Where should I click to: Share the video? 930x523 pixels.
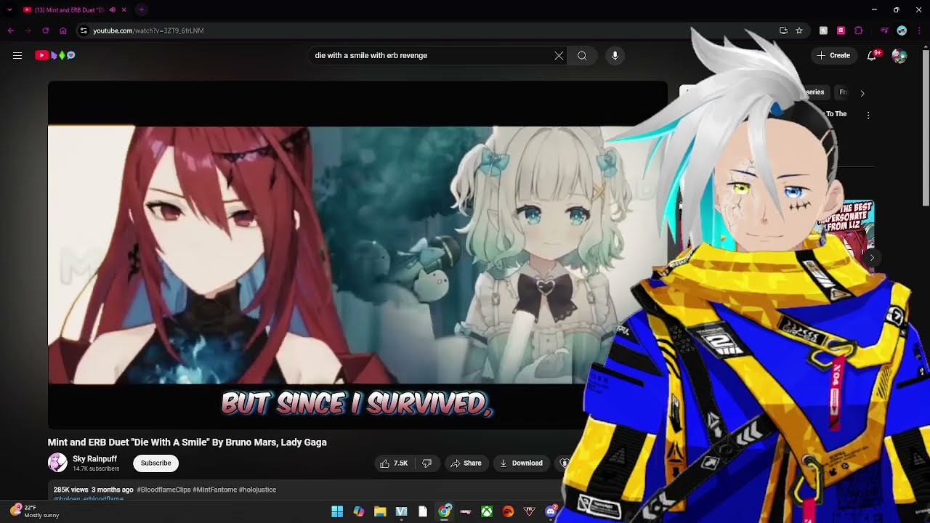click(466, 463)
